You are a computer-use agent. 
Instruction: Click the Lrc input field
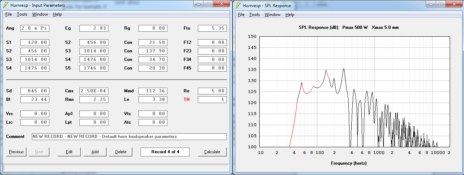[35, 122]
